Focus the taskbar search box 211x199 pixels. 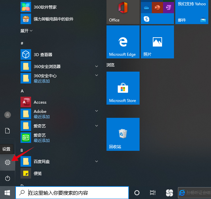pos(72,193)
